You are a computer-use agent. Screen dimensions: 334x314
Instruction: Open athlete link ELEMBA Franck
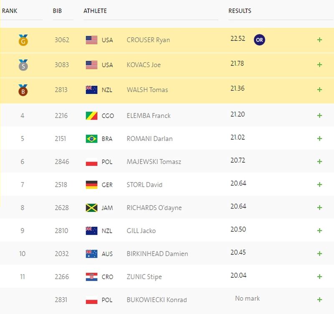149,116
